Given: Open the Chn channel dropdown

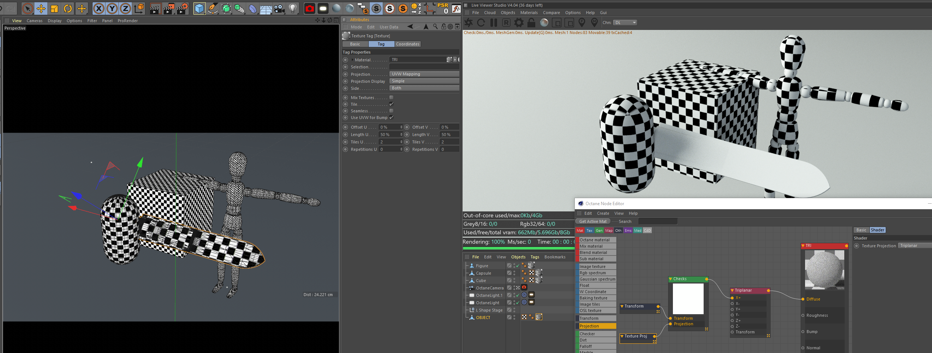Looking at the screenshot, I should [x=625, y=23].
